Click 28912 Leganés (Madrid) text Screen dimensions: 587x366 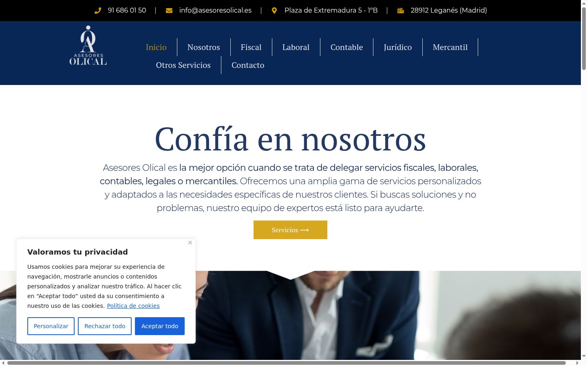[449, 11]
